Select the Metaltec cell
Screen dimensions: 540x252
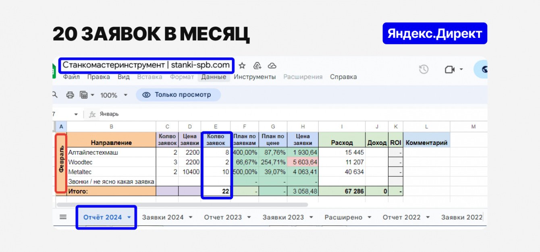pyautogui.click(x=111, y=172)
